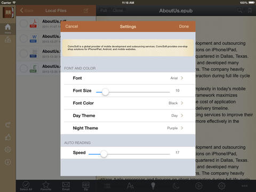Expand the Day Theme chevron
The height and width of the screenshot is (192, 256).
pyautogui.click(x=182, y=116)
